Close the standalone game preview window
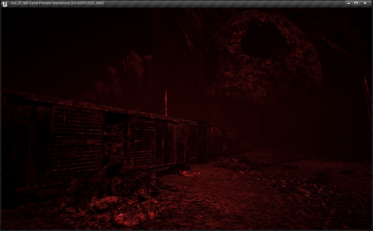 [365, 3]
